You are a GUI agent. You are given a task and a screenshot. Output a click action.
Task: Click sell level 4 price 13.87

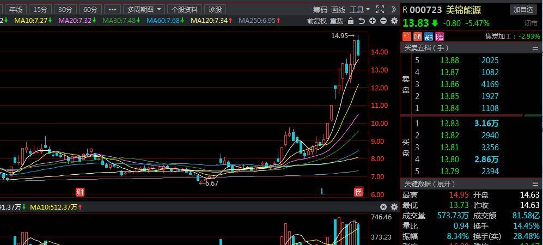coord(449,72)
